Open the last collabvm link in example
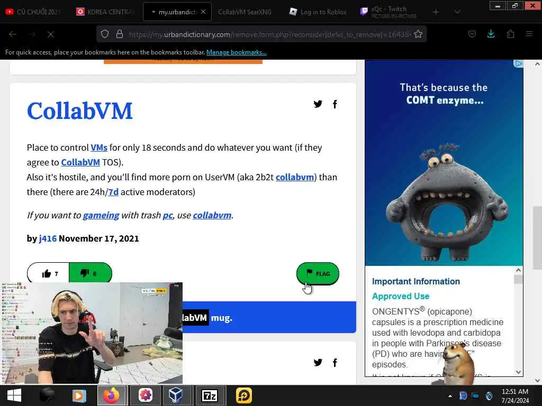 [212, 216]
